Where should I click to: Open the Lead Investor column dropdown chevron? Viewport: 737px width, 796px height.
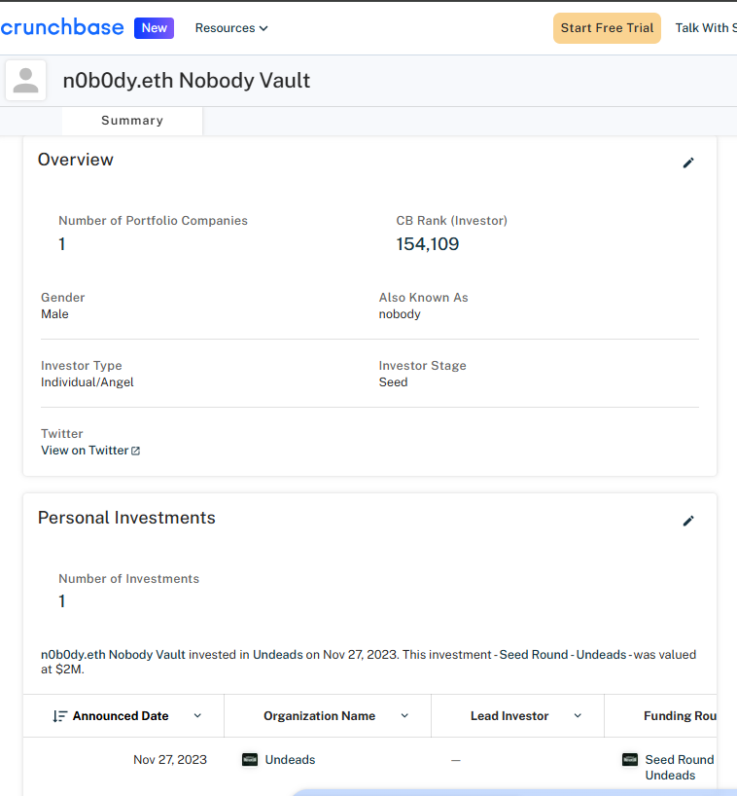578,716
